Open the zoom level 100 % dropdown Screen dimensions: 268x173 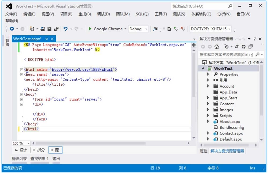click(x=28, y=143)
